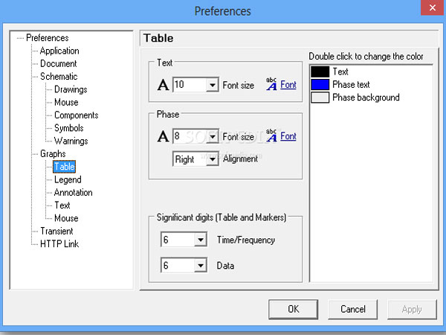Click the Font link in Phase group

click(288, 136)
